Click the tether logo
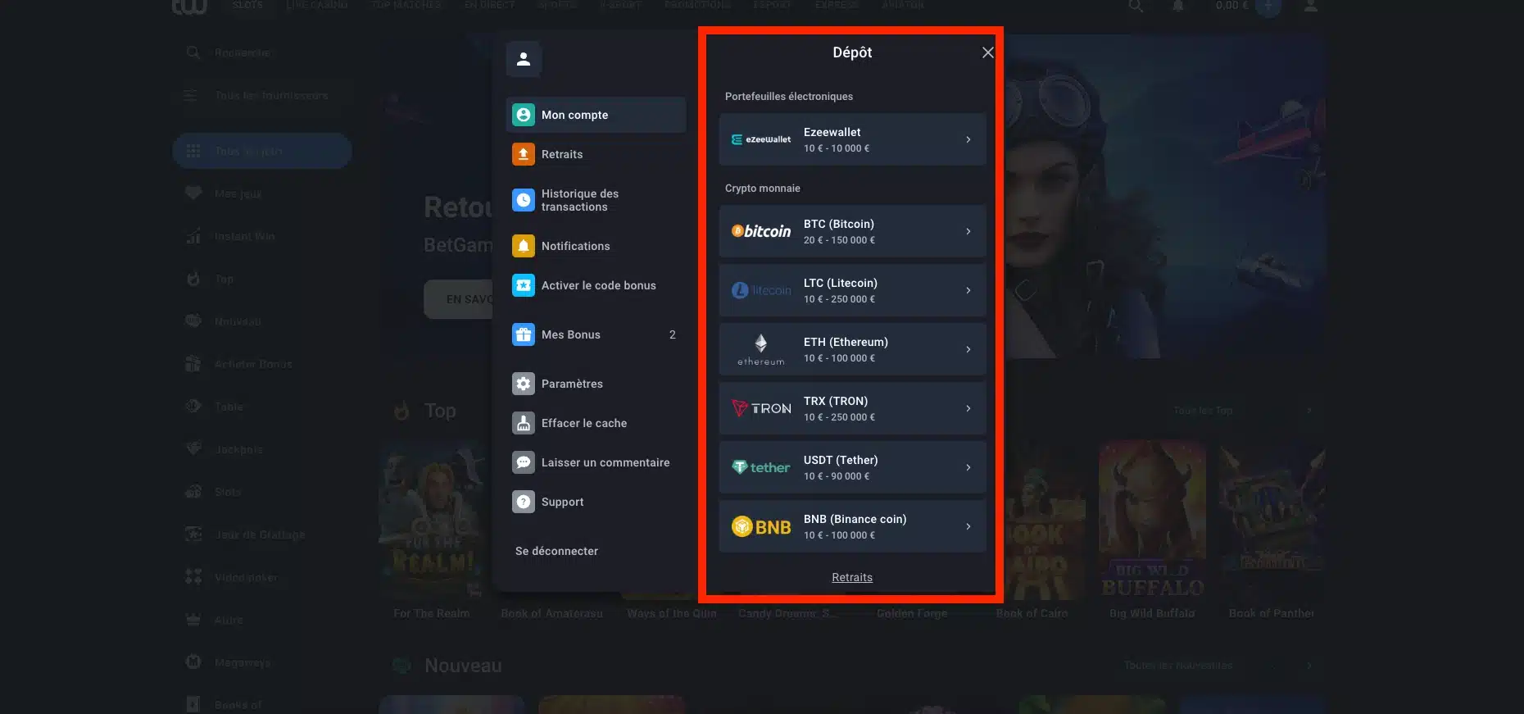 tap(761, 467)
